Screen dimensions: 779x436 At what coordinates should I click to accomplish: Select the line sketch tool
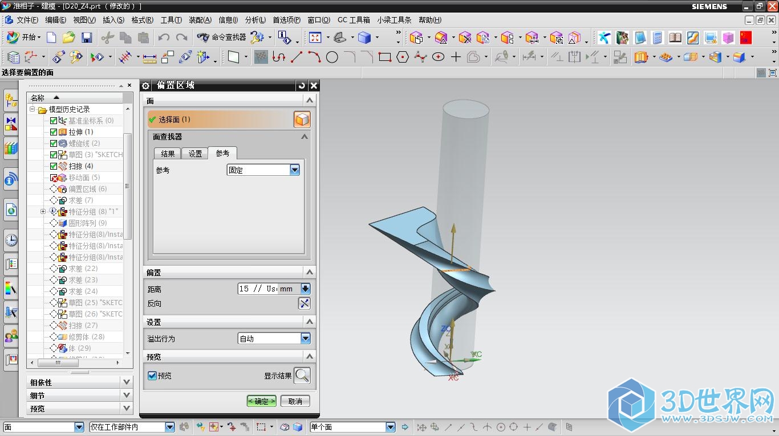point(296,57)
